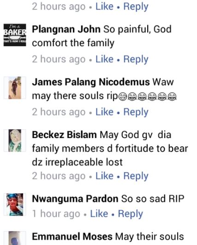197x245 pixels.
Task: Open James Palang Nicodemus profile name
Action: click(x=91, y=82)
